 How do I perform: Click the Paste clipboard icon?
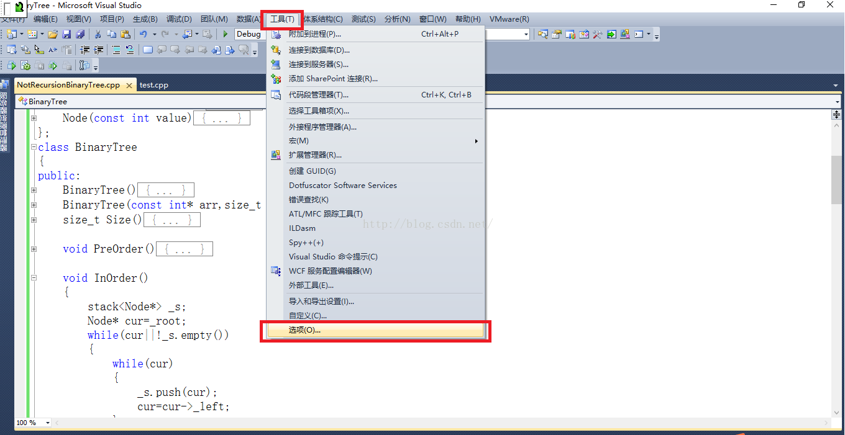(x=126, y=34)
